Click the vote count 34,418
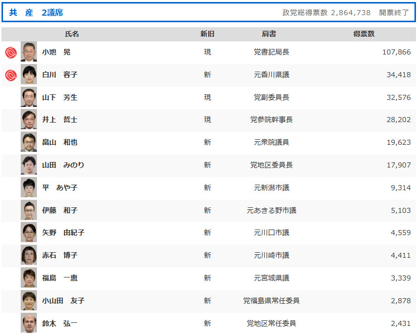The width and height of the screenshot is (418, 335). (x=398, y=75)
